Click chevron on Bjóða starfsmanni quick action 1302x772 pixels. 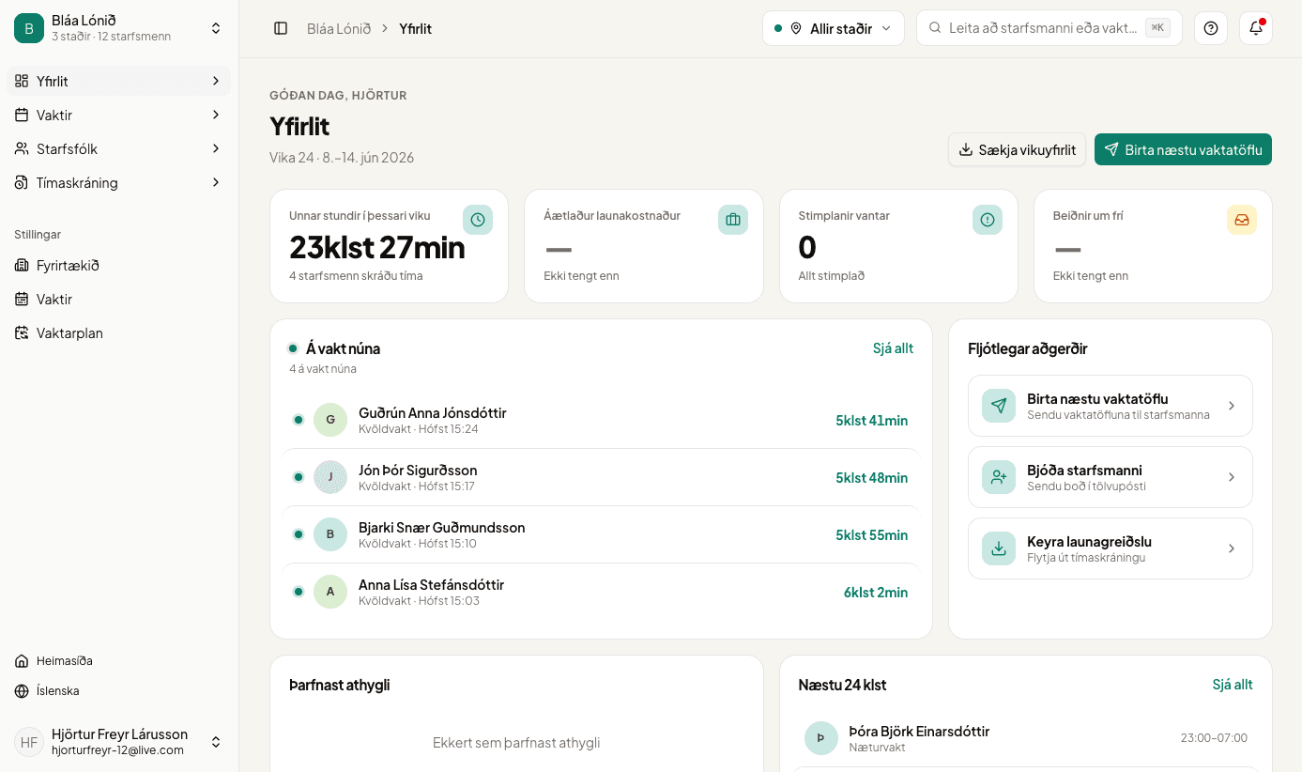point(1232,477)
